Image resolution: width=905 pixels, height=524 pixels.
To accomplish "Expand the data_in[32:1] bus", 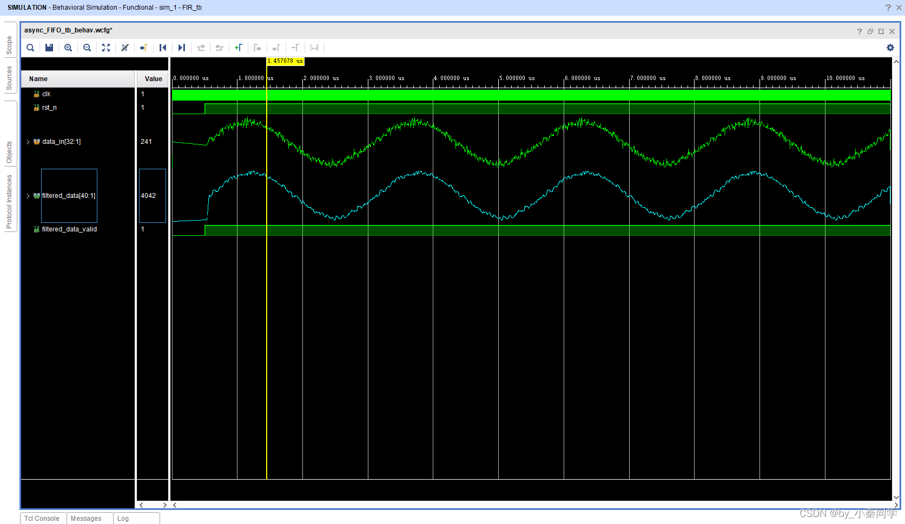I will pyautogui.click(x=28, y=142).
